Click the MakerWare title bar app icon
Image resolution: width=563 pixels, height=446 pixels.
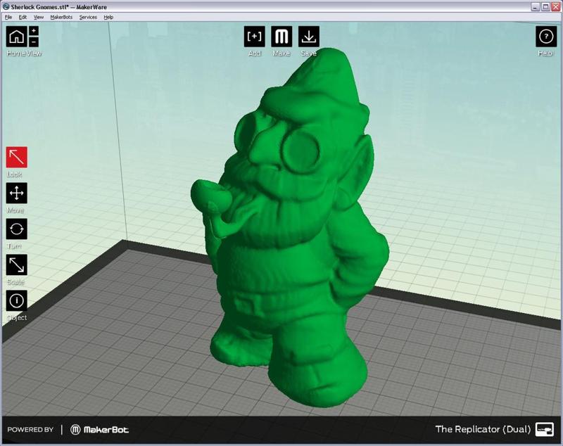6,6
